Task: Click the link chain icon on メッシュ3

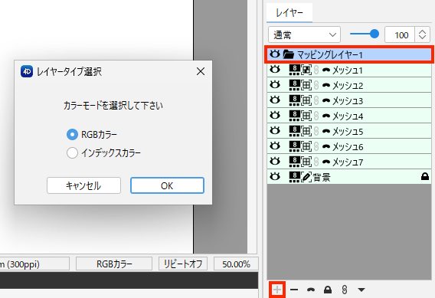Action: (x=316, y=100)
